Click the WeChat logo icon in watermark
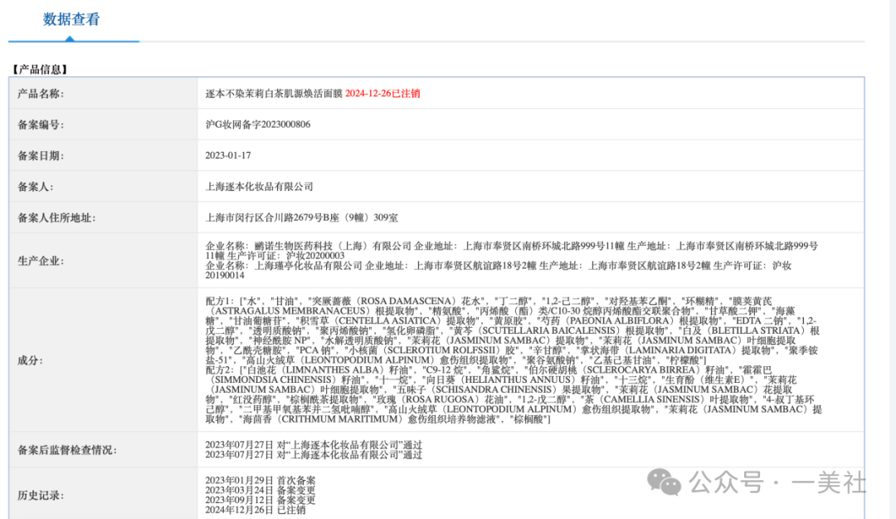This screenshot has width=896, height=519. pos(665,482)
